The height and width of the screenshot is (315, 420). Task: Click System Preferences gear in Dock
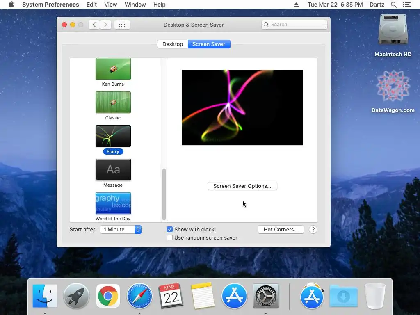point(266,296)
